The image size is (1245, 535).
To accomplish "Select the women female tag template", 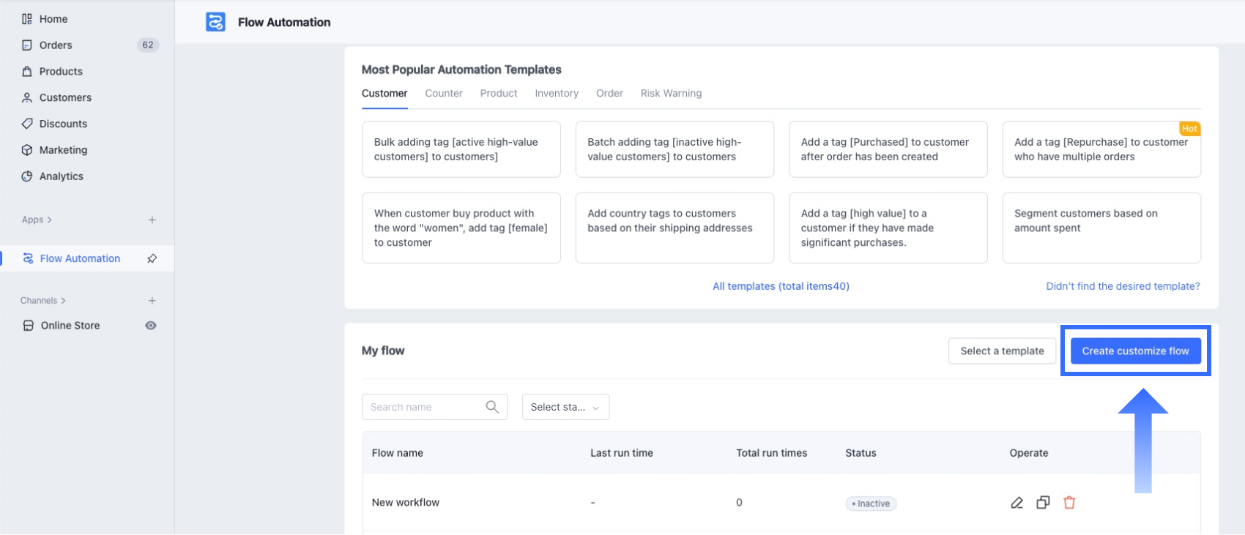I will 461,228.
